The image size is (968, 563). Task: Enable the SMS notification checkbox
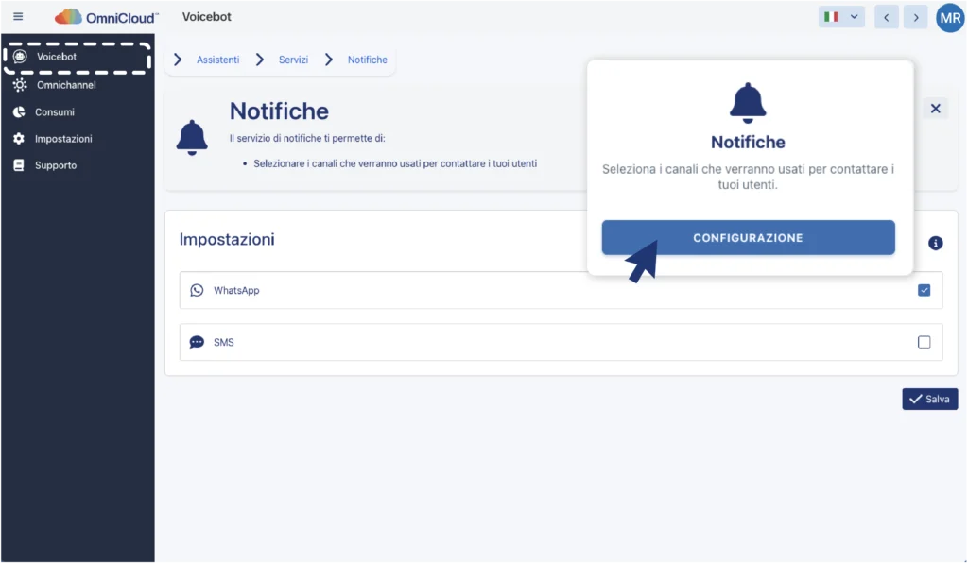tap(924, 342)
